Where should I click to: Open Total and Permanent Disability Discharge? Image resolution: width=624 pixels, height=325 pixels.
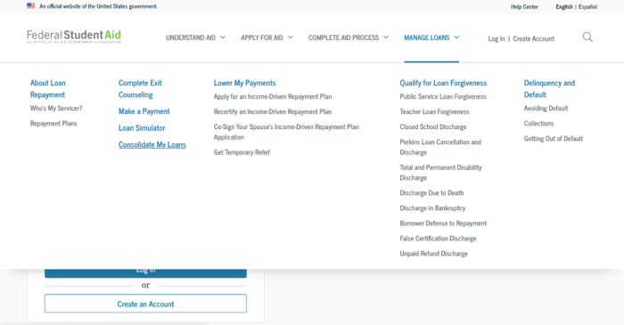(x=441, y=173)
